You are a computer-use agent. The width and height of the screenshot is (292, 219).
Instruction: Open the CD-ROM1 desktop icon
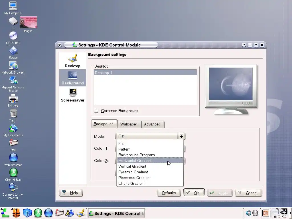[x=13, y=38]
